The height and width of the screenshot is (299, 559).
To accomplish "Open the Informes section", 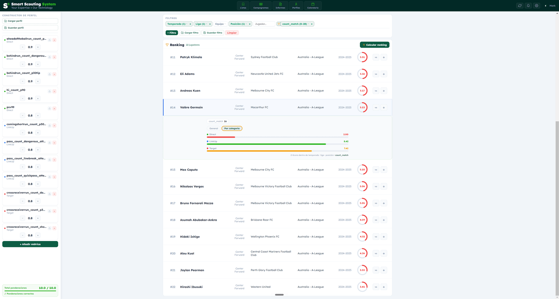I will [x=280, y=6].
